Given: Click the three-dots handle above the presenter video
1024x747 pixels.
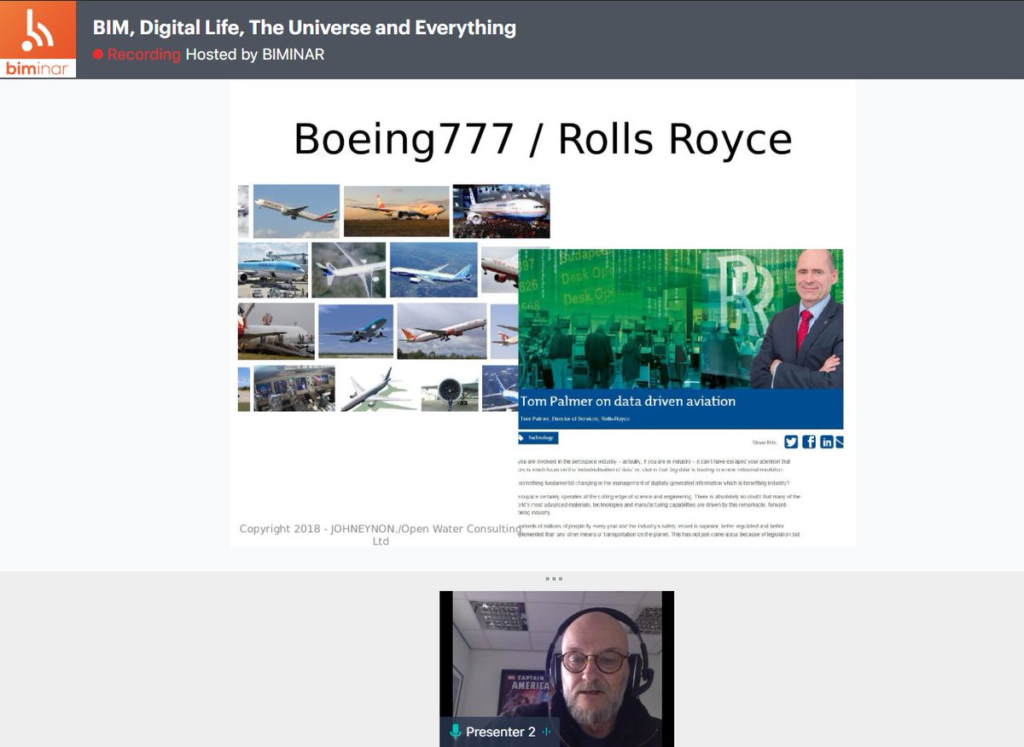Looking at the screenshot, I should point(553,579).
